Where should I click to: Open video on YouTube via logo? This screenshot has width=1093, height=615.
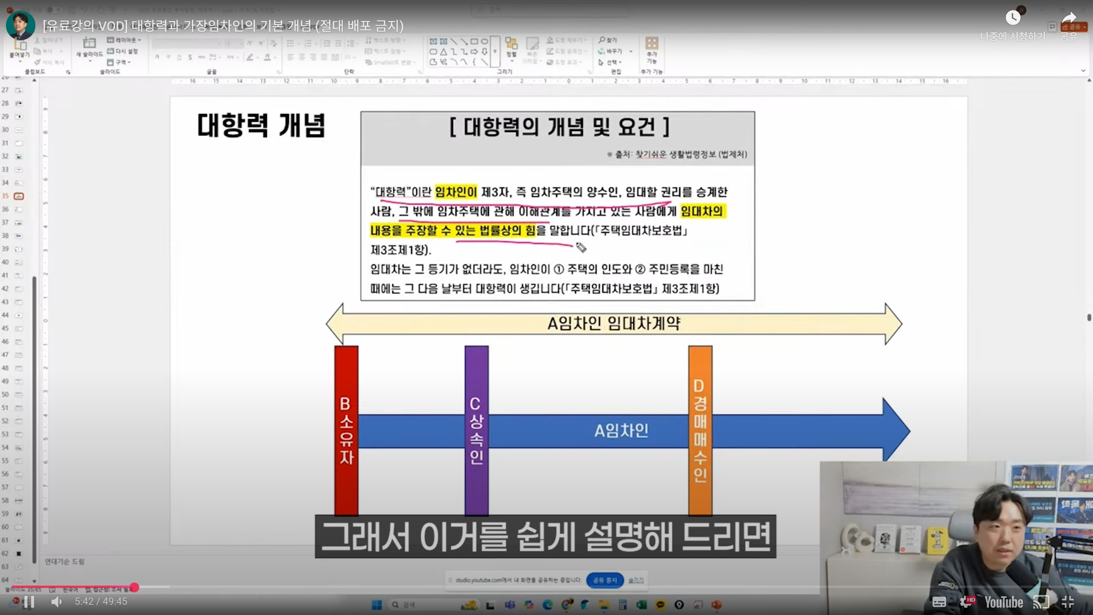(1003, 602)
